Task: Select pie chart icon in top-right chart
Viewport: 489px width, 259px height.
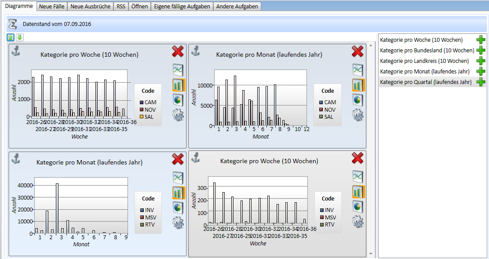Action: tap(358, 100)
